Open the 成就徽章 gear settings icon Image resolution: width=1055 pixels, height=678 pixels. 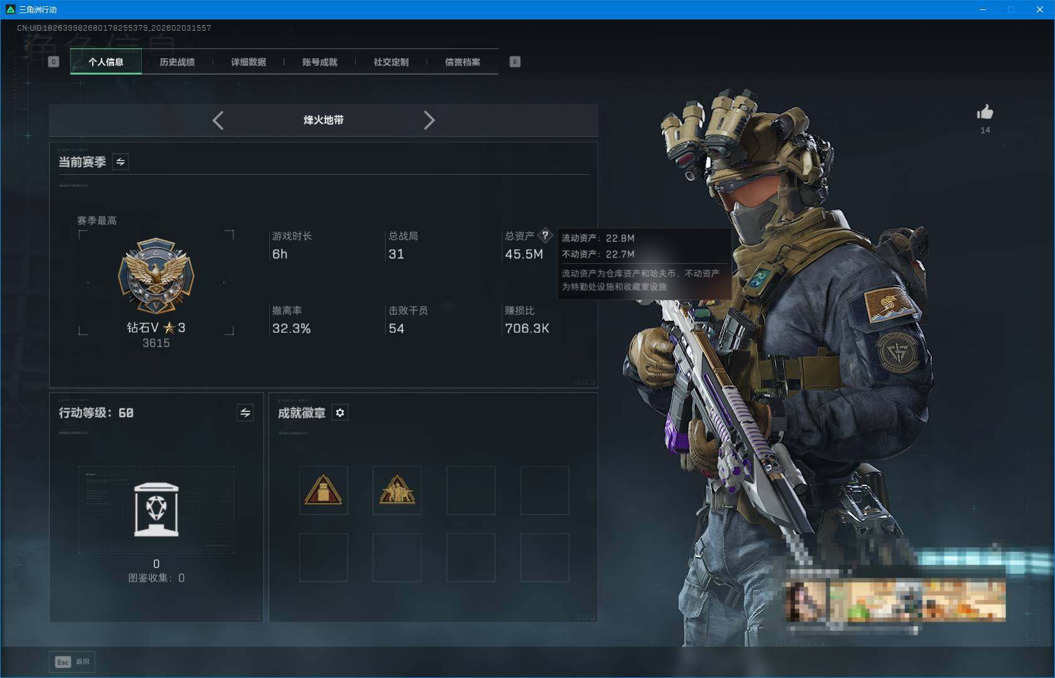pos(340,413)
